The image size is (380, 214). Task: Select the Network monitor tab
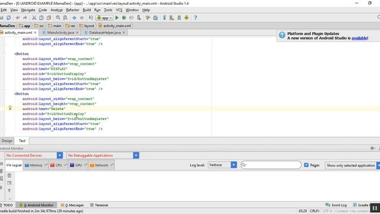point(102,165)
